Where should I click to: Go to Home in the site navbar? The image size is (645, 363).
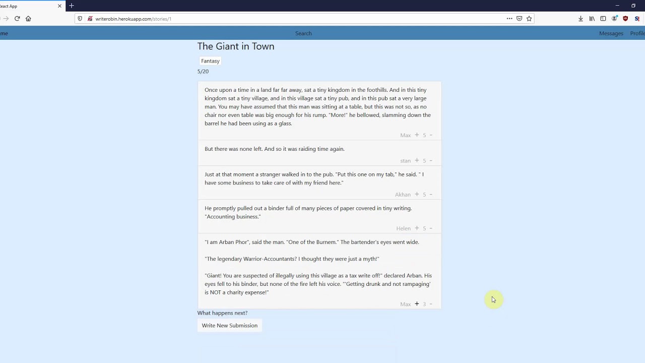tap(4, 33)
